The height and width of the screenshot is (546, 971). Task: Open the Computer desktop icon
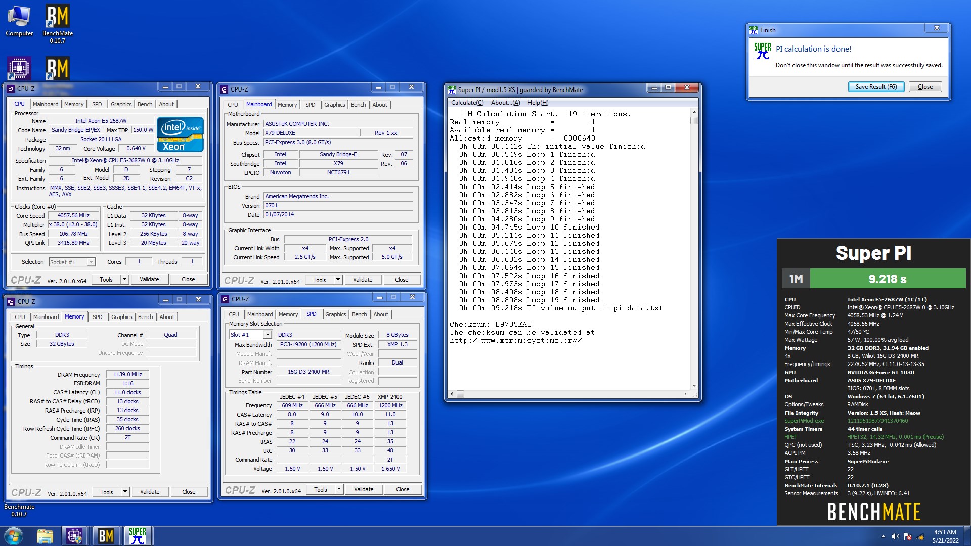[x=19, y=21]
